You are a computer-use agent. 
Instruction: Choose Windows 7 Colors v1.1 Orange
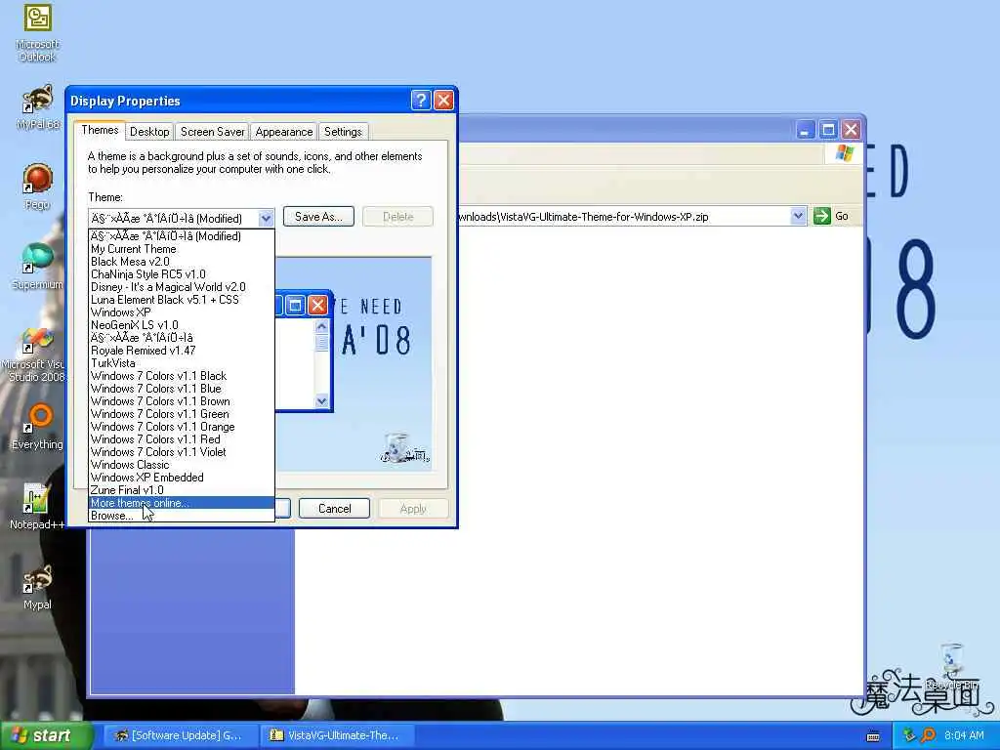pos(181,427)
